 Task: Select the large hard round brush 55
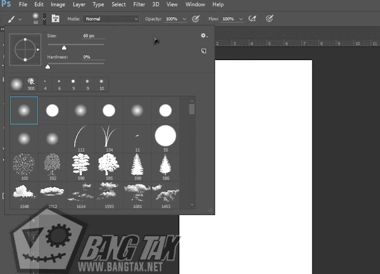click(166, 138)
